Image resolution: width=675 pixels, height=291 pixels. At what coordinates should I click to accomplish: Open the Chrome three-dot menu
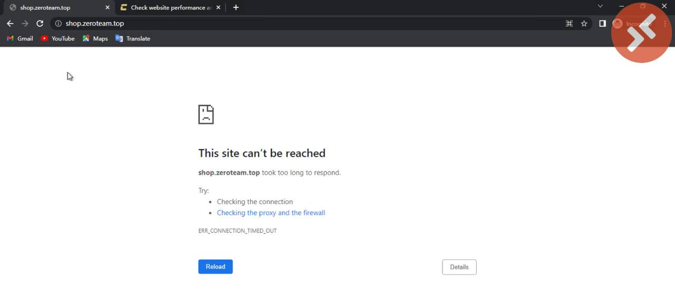[666, 24]
